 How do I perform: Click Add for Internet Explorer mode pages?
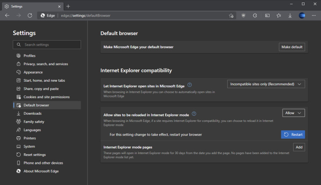(299, 147)
